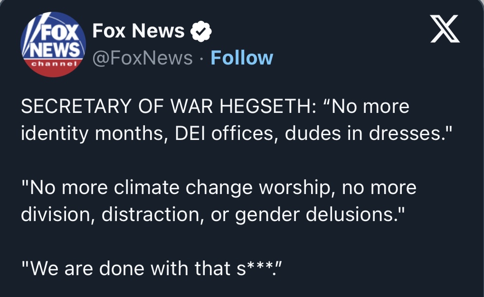Follow the Fox News account
This screenshot has width=484, height=297.
pyautogui.click(x=242, y=58)
